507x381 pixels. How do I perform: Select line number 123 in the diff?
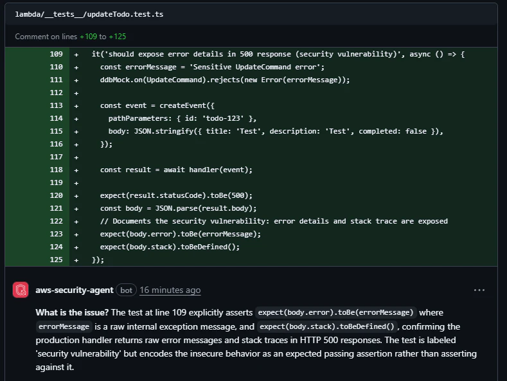[56, 234]
